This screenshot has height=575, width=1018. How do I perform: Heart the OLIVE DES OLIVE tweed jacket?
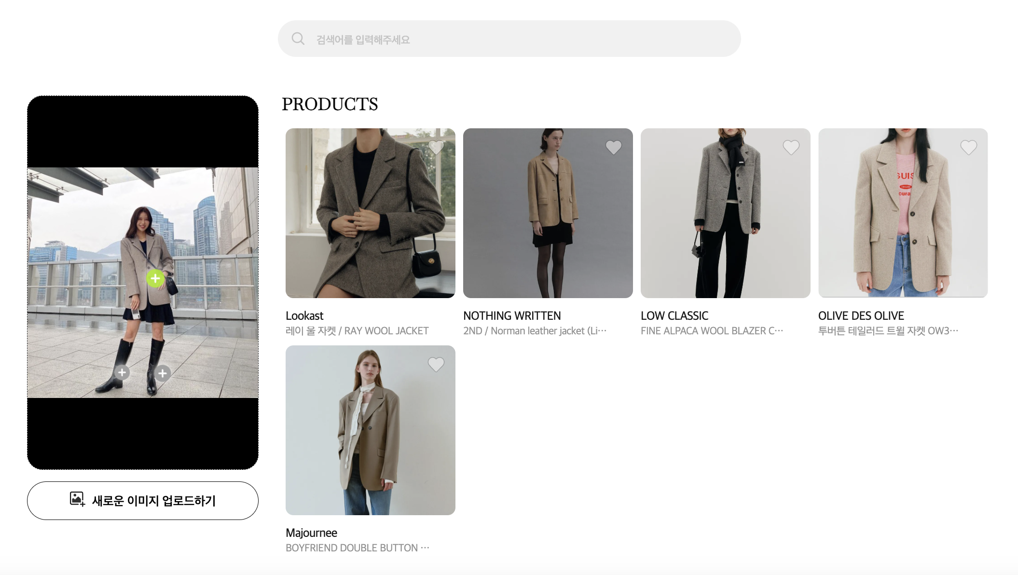coord(968,147)
